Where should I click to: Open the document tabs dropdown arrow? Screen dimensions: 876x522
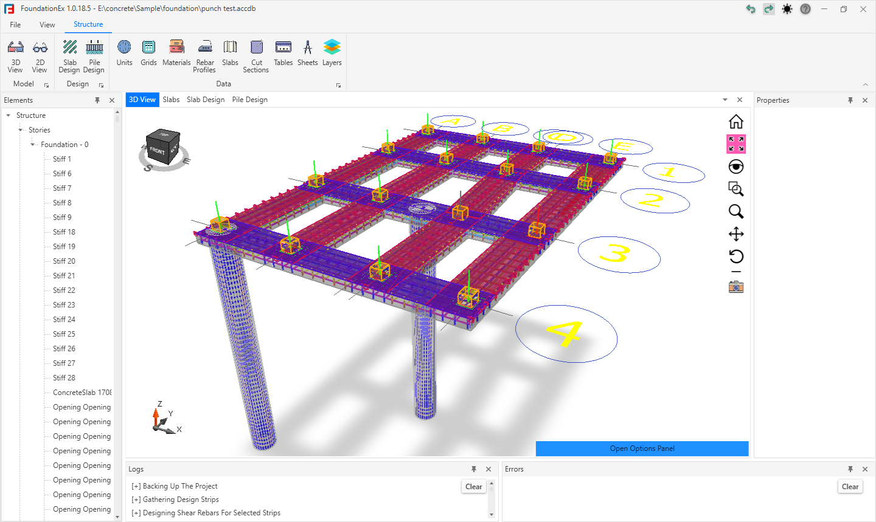[x=725, y=100]
